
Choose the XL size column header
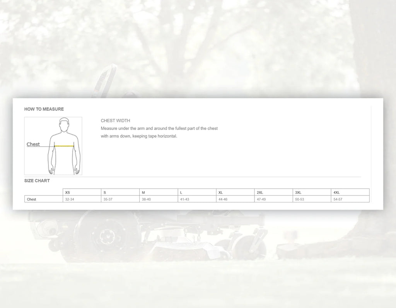click(x=235, y=192)
